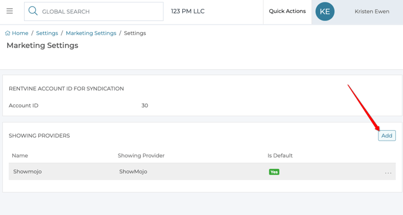This screenshot has height=215, width=403.
Task: Open the Quick Actions menu
Action: tap(288, 11)
